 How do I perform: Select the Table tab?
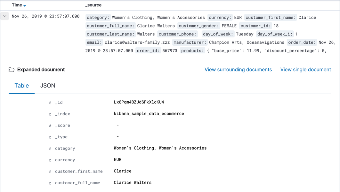click(22, 86)
